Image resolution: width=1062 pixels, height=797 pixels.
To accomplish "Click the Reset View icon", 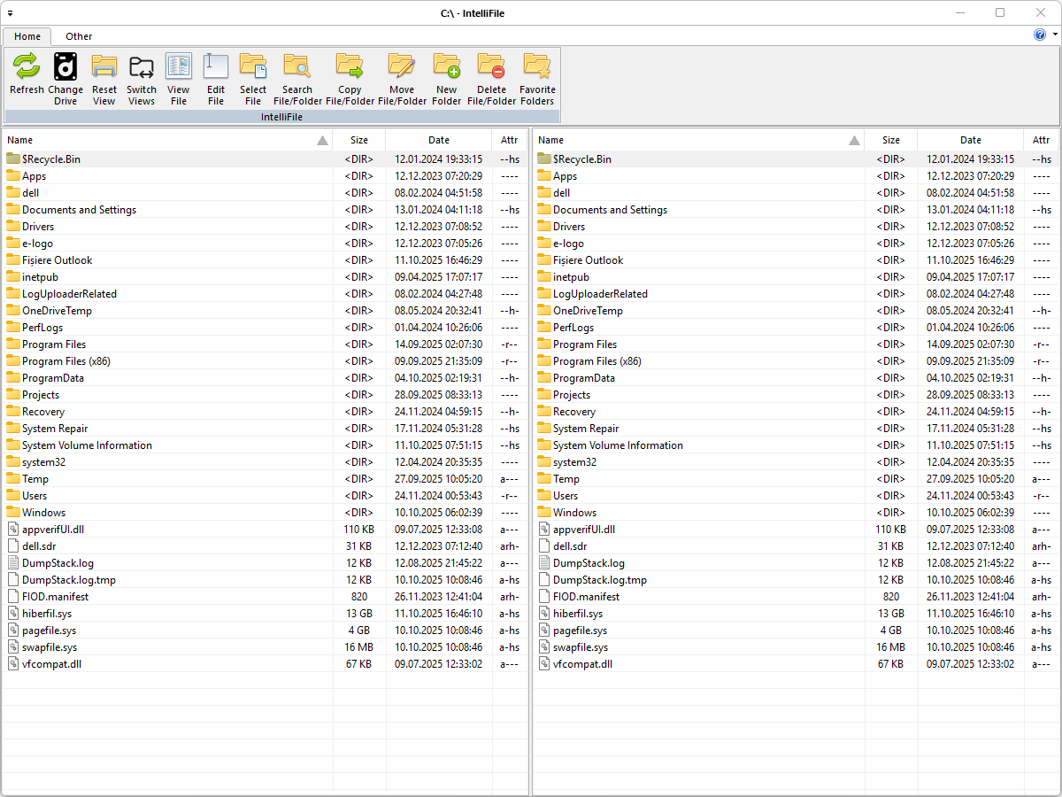I will tap(104, 68).
